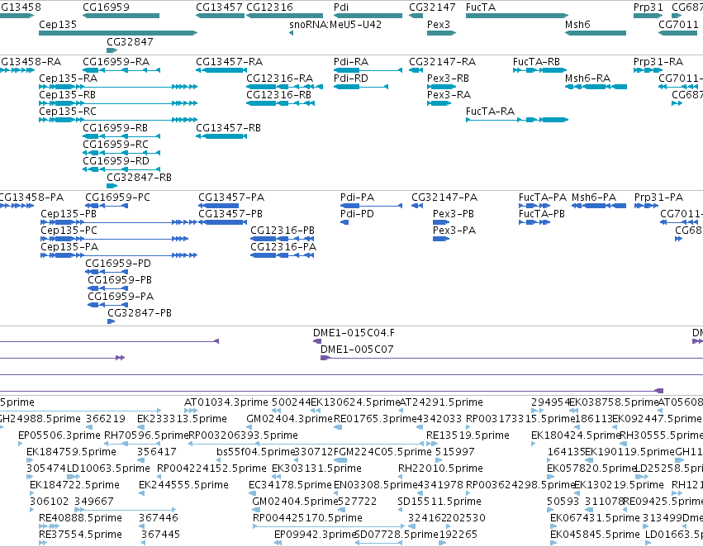The width and height of the screenshot is (703, 547).
Task: Select transcript FucTA-RA label
Action: (490, 112)
